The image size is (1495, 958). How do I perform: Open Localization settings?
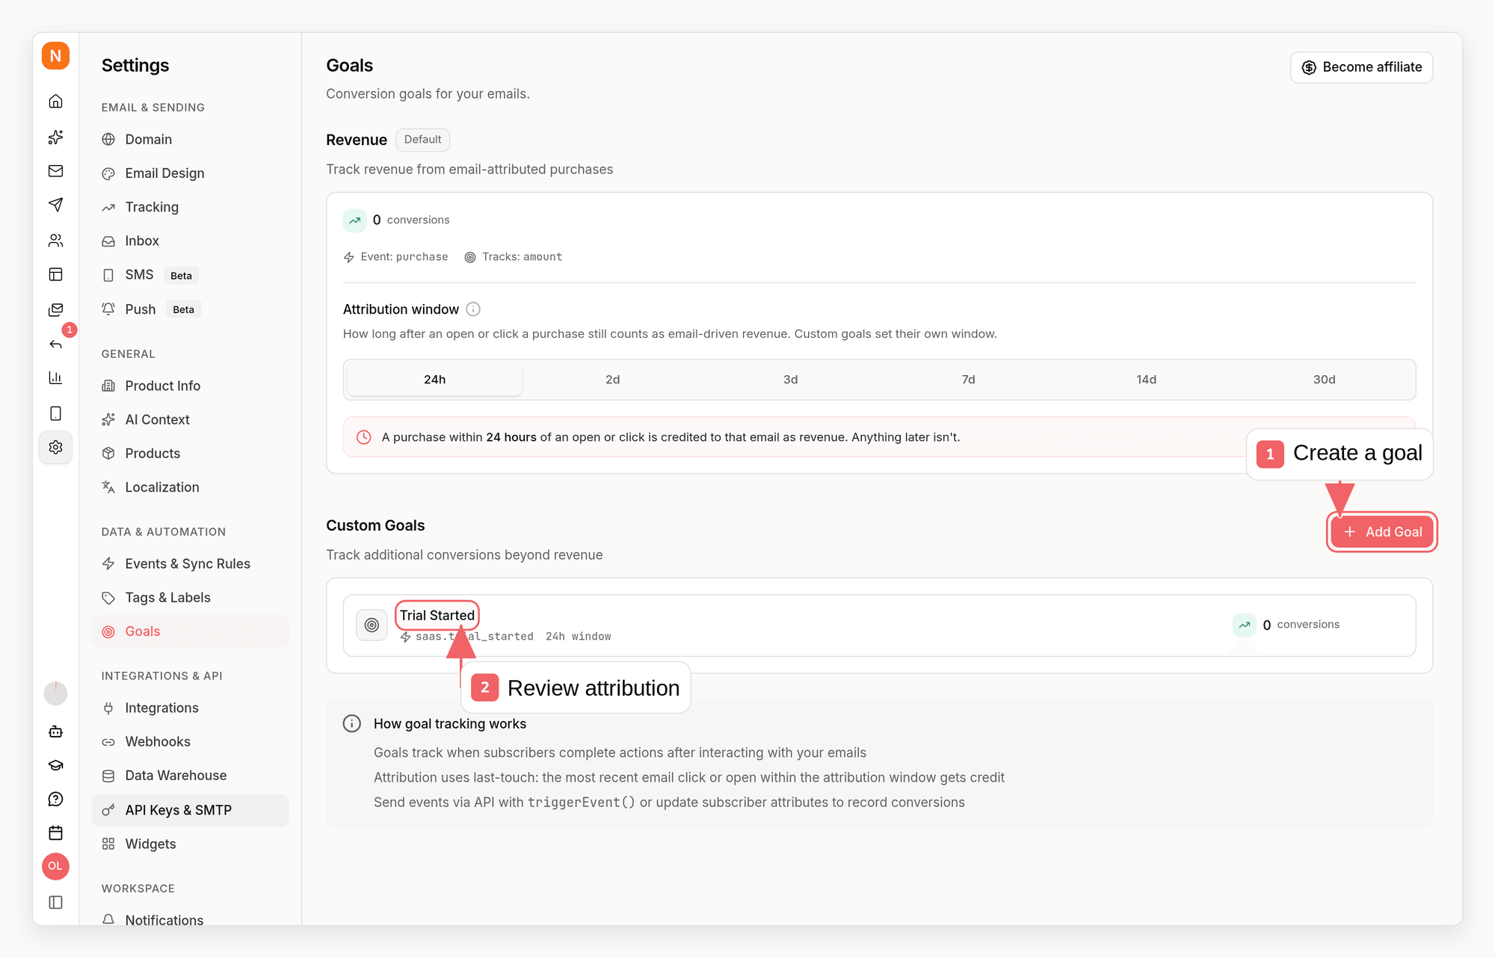[x=190, y=487]
